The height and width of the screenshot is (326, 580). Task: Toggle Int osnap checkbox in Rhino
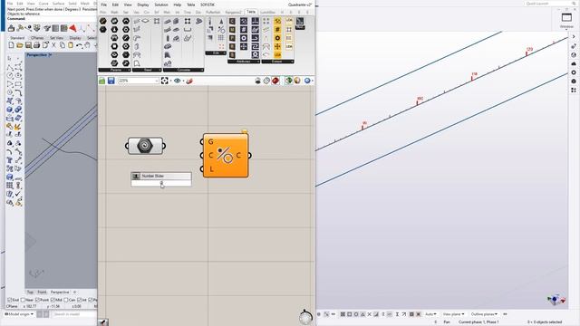(79, 300)
